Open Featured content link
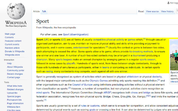Screen dimensions: 178x111 pyautogui.click(x=13, y=41)
